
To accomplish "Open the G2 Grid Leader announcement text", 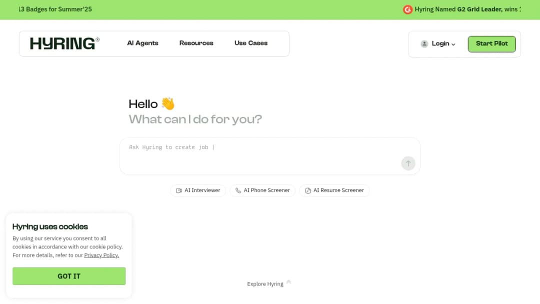I will 467,9.
